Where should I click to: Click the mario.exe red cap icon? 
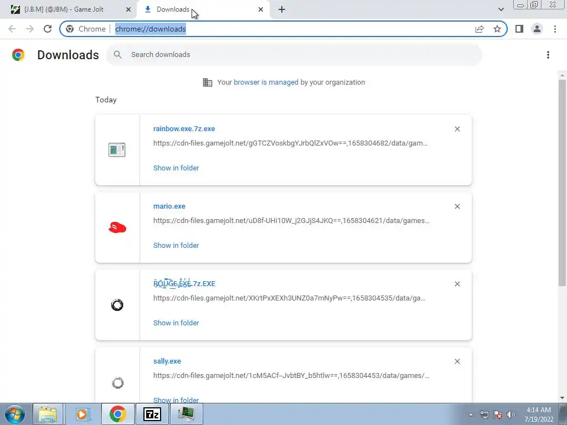117,227
